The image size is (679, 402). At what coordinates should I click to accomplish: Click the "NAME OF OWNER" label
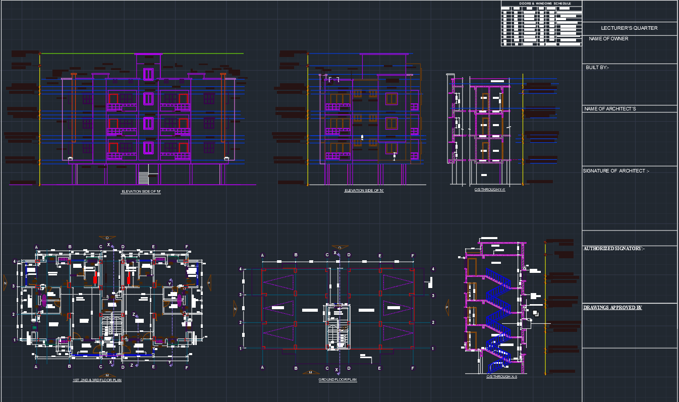(x=608, y=39)
